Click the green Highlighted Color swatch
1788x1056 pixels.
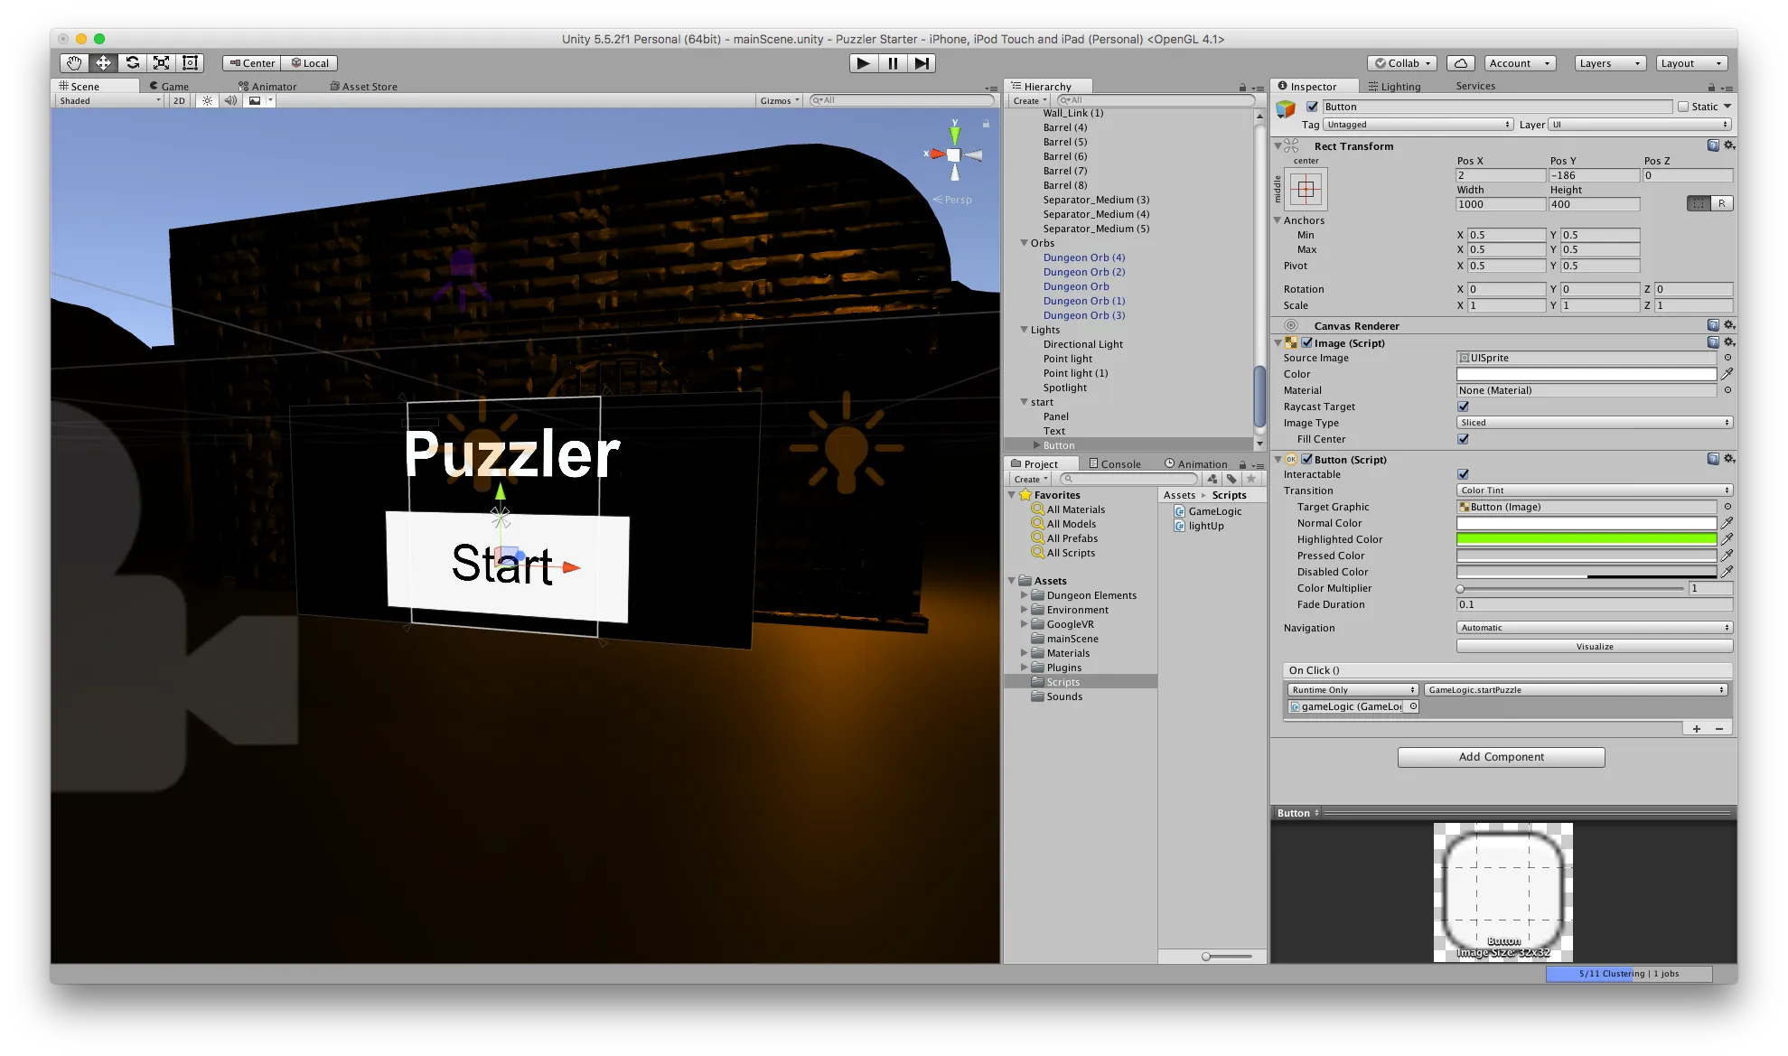click(x=1586, y=539)
